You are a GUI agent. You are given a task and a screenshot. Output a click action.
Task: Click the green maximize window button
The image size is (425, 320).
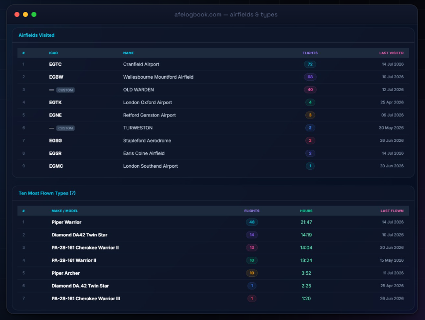click(34, 14)
